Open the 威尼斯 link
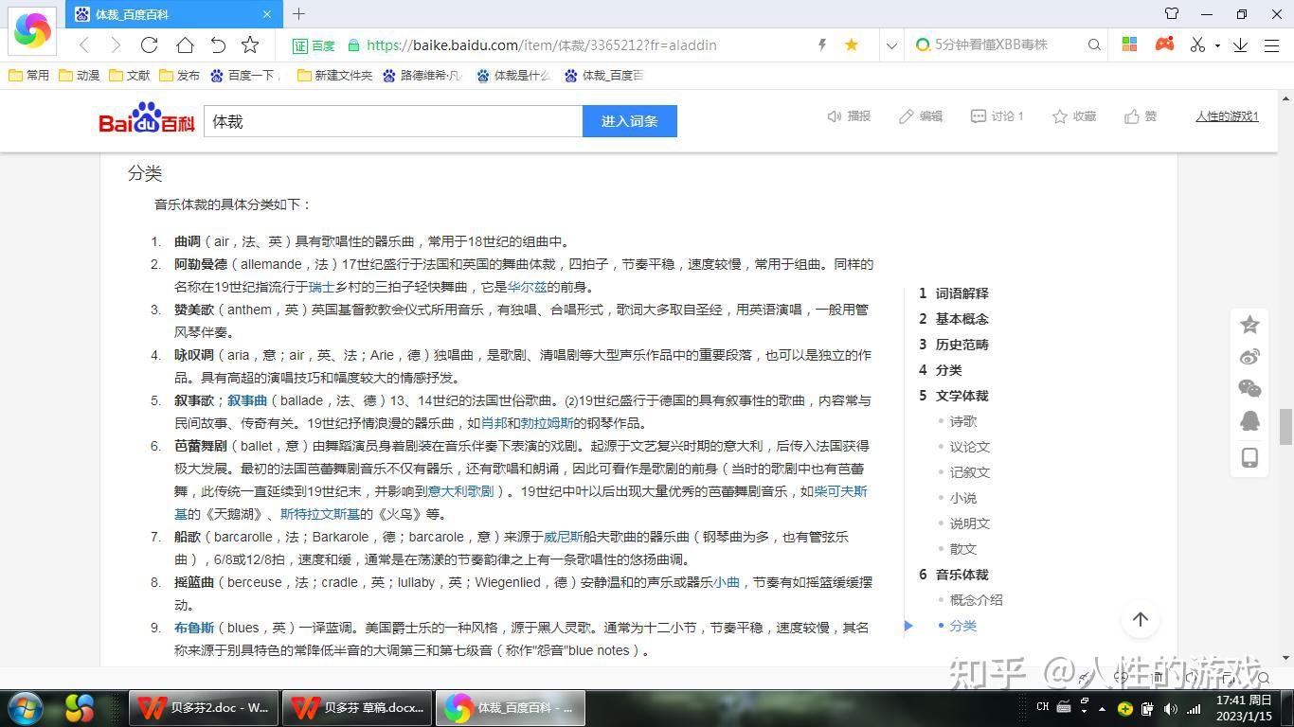This screenshot has width=1294, height=727. [x=563, y=537]
